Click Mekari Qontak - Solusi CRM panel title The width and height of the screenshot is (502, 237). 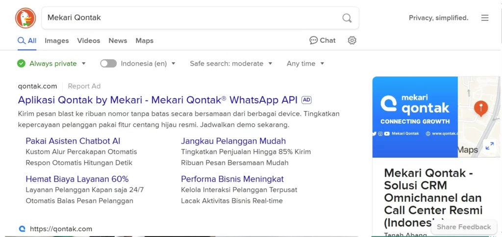point(433,198)
